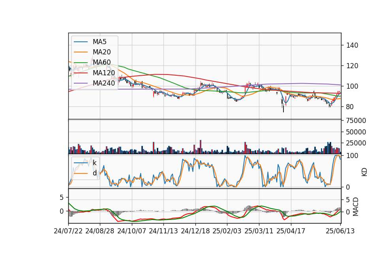Click the MA240 legend label
Image resolution: width=379 pixels, height=272 pixels.
[x=104, y=83]
